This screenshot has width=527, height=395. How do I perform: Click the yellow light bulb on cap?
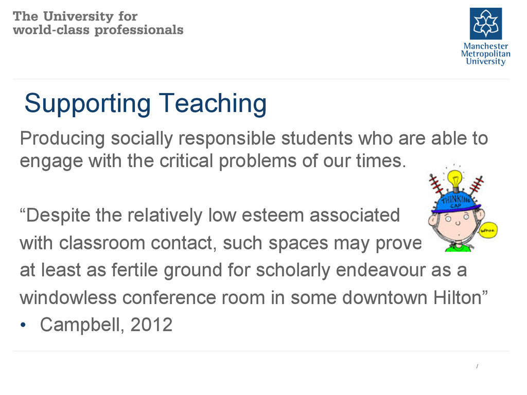[455, 179]
